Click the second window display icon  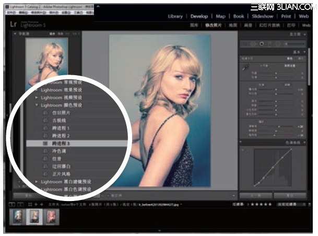pos(20,205)
